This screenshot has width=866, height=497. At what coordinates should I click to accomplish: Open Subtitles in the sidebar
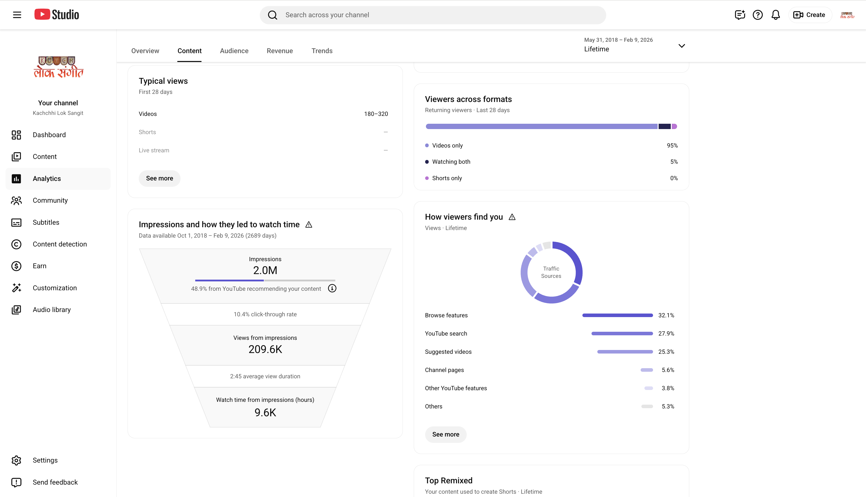coord(58,222)
